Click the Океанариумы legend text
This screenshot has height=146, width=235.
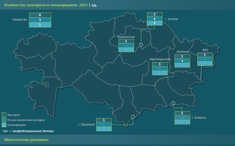[16, 125]
